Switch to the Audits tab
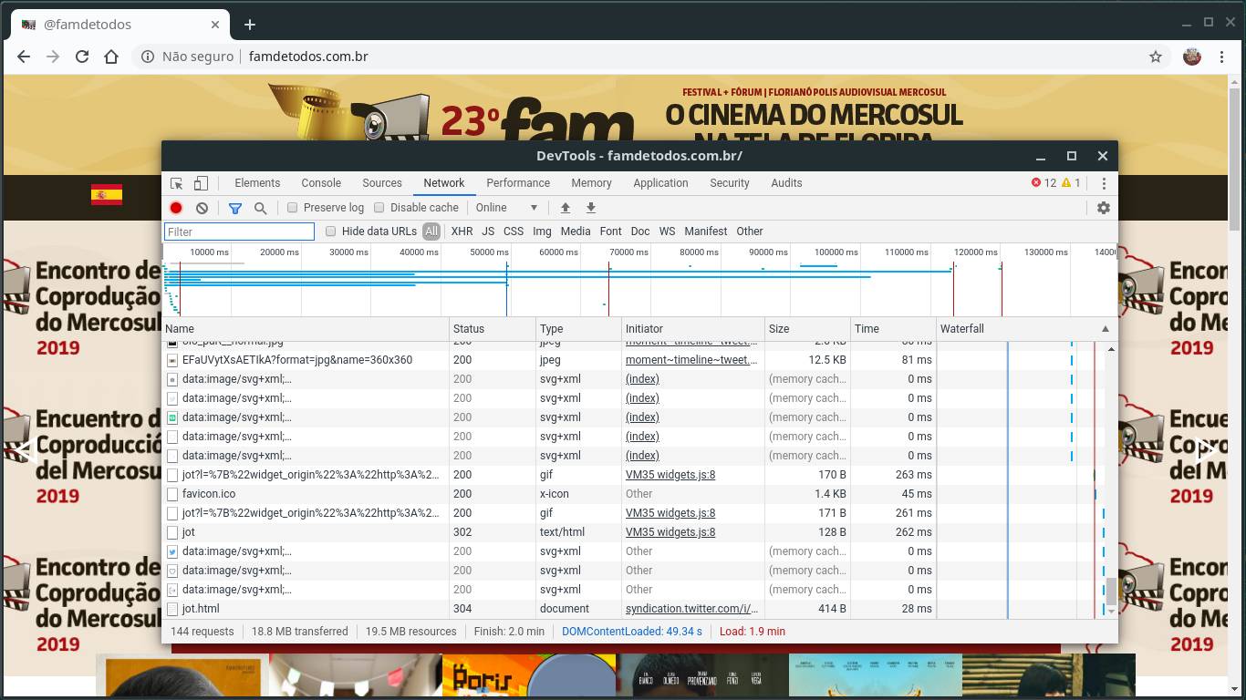 coord(786,183)
